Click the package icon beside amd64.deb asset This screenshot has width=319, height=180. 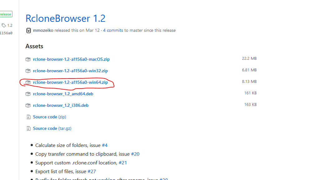[x=28, y=94]
